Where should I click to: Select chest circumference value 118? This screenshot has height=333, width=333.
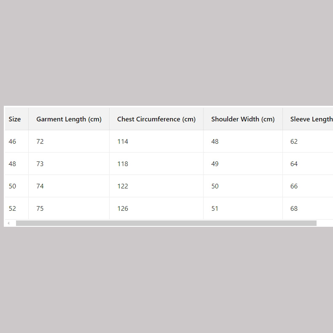click(123, 164)
